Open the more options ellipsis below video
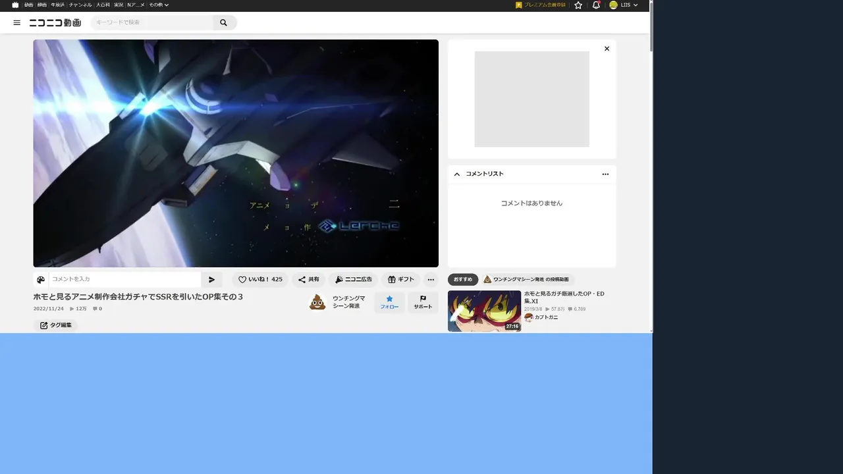 coord(431,280)
